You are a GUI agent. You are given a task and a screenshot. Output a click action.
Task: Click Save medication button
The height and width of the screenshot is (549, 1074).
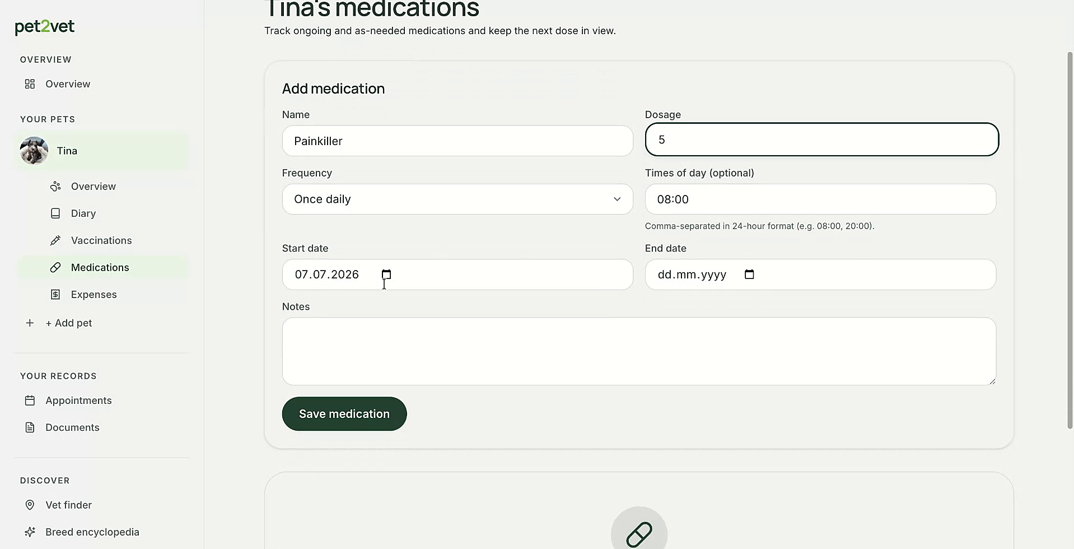point(344,414)
